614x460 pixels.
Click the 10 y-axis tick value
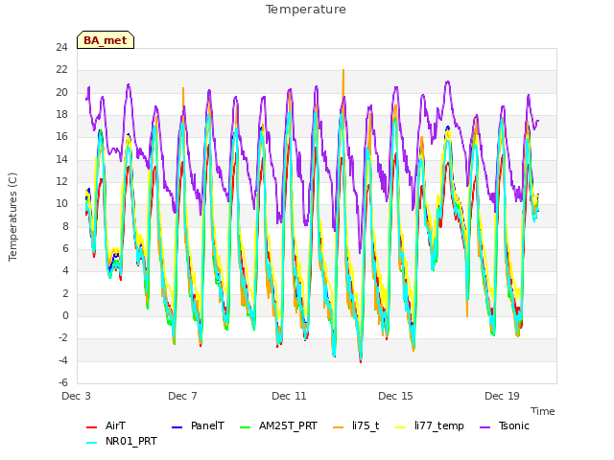coord(61,204)
